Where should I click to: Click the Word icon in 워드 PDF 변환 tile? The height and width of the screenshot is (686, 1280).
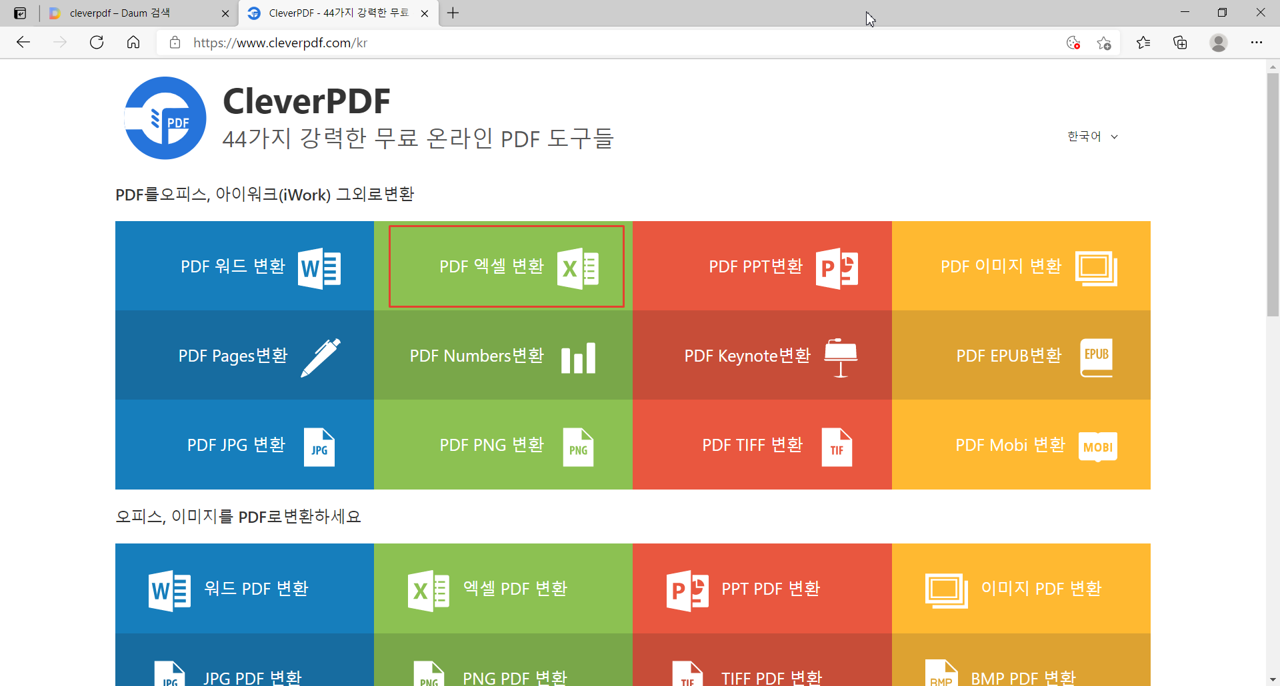pos(169,591)
